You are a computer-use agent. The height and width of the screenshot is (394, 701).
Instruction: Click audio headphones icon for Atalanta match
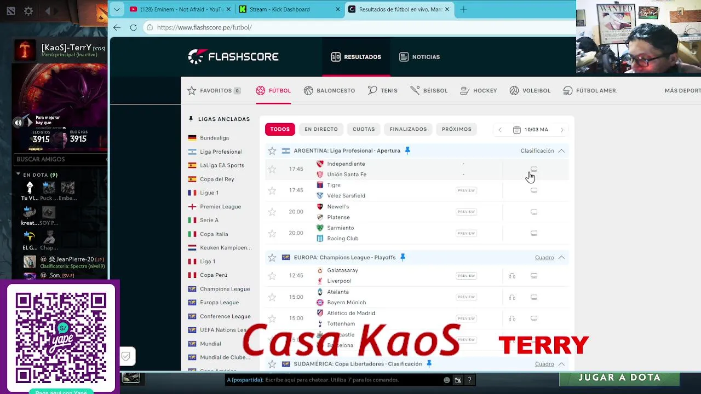tap(512, 297)
